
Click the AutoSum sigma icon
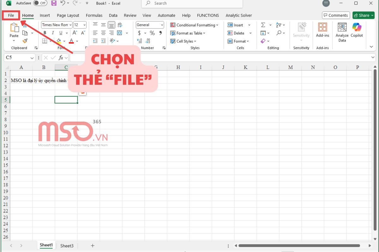pos(263,25)
